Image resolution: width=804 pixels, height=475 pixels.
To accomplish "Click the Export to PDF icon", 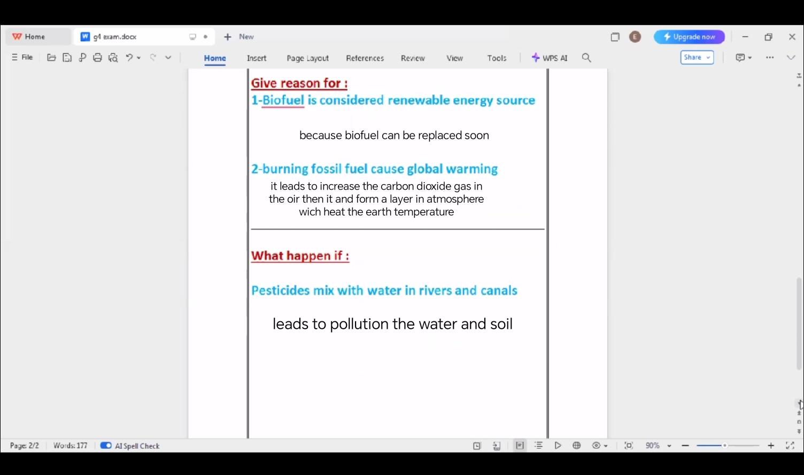I will (82, 58).
